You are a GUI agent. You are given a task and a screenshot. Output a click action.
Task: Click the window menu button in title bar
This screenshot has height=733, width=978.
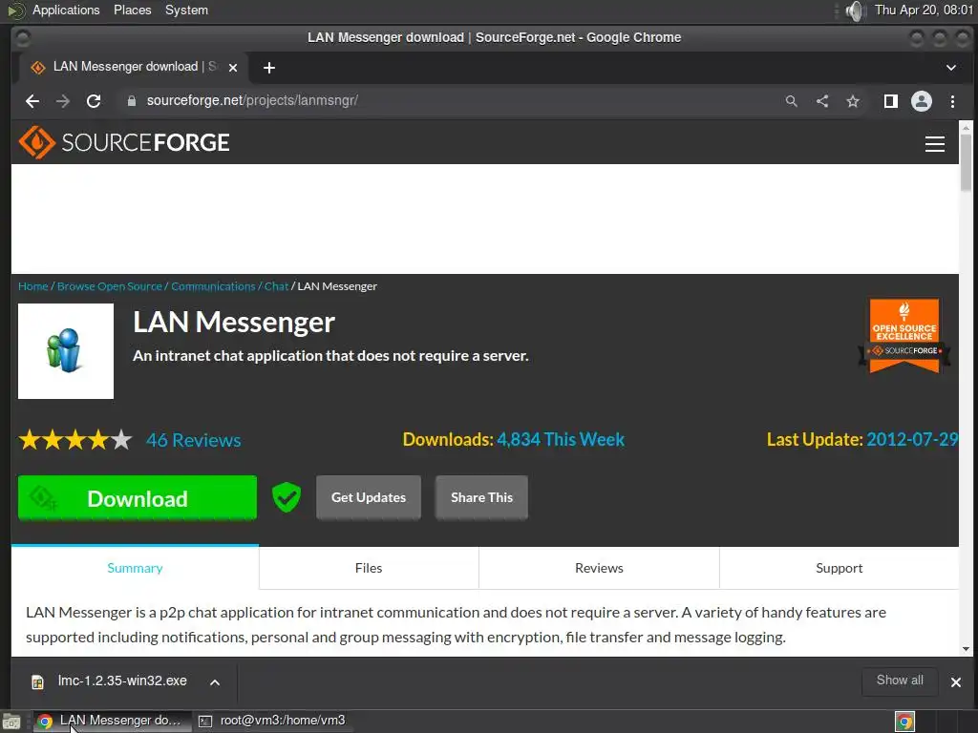[x=23, y=37]
